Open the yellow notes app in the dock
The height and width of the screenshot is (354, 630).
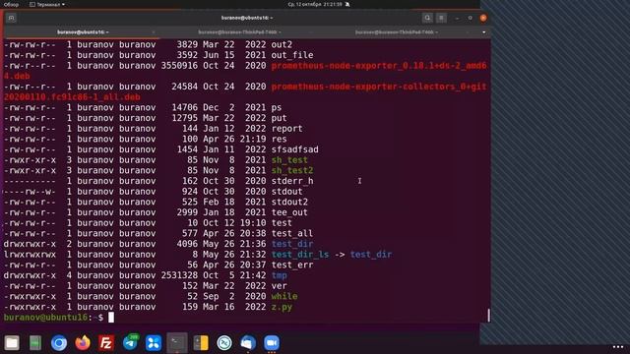pyautogui.click(x=201, y=343)
